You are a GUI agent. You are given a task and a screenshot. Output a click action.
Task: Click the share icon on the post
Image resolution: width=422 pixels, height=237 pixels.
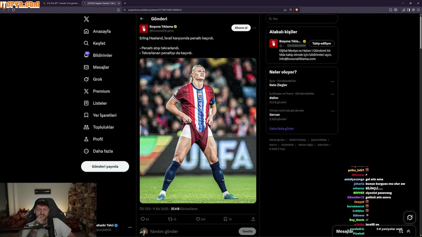pyautogui.click(x=253, y=219)
